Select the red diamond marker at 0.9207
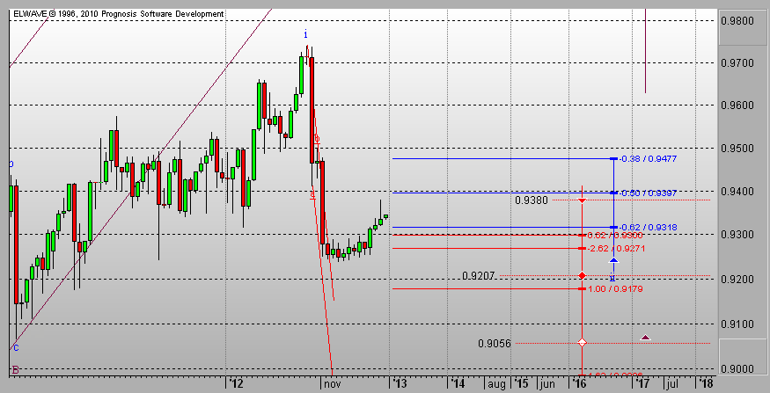 click(x=583, y=276)
